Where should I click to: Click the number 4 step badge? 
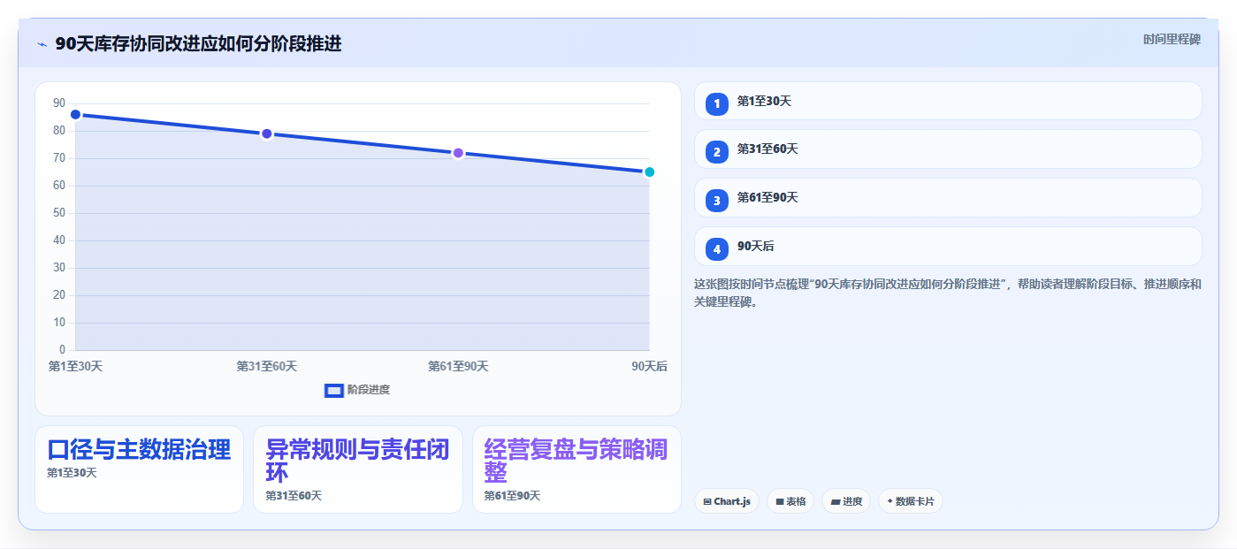[717, 249]
